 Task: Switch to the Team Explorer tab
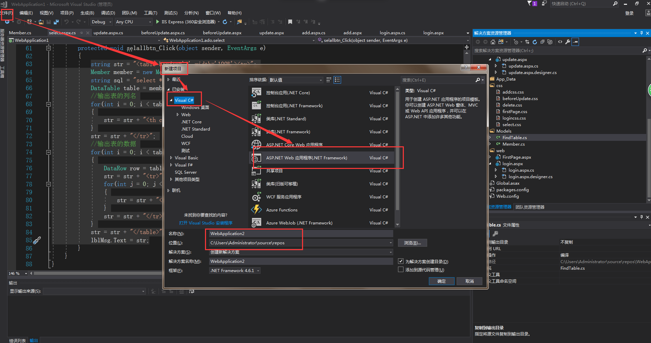tap(530, 207)
